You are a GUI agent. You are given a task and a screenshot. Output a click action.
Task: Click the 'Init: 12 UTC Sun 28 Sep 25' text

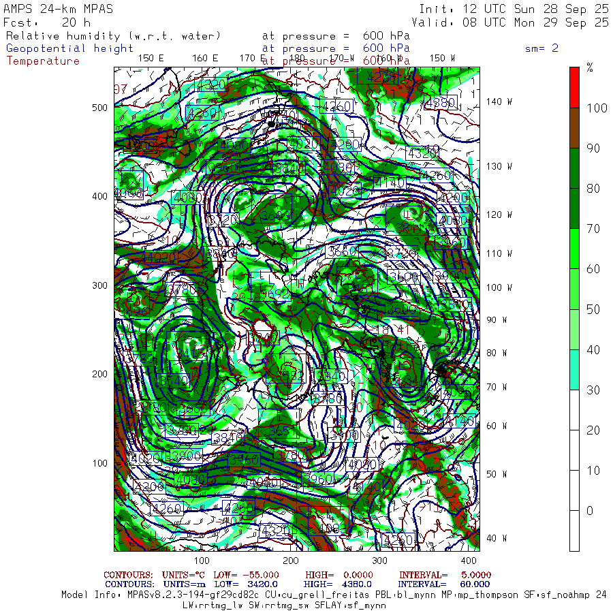point(514,9)
